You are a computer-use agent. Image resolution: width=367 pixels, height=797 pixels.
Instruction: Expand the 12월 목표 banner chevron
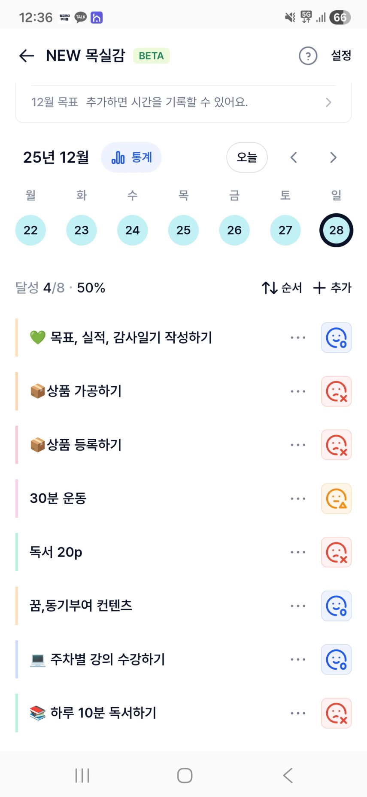tap(328, 102)
